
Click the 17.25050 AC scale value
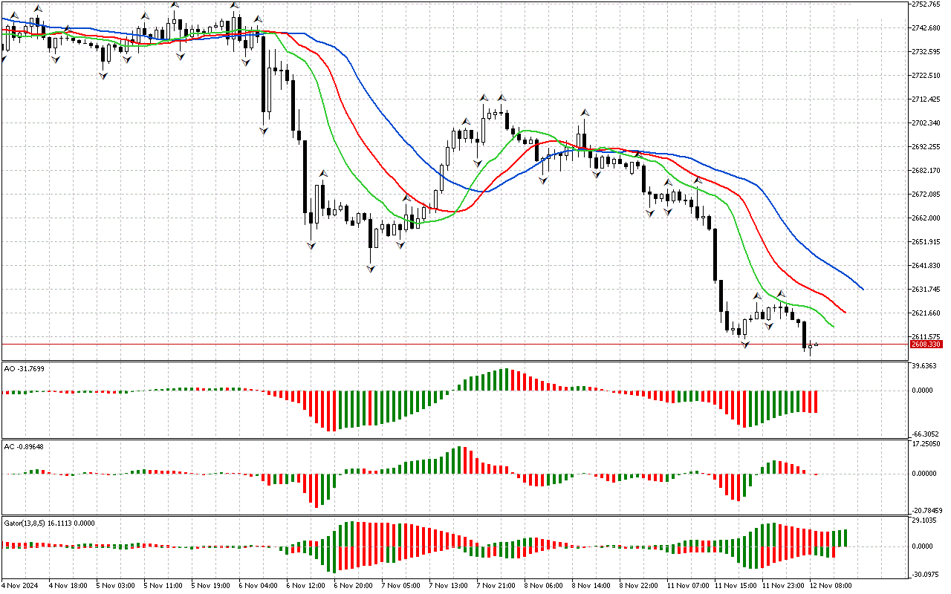pos(927,444)
